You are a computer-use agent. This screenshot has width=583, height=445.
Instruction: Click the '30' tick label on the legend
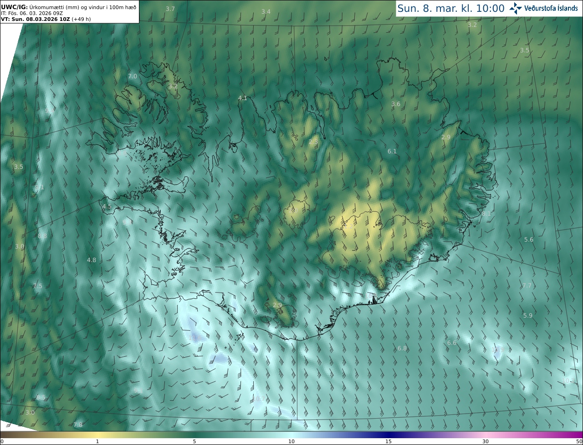(486, 441)
